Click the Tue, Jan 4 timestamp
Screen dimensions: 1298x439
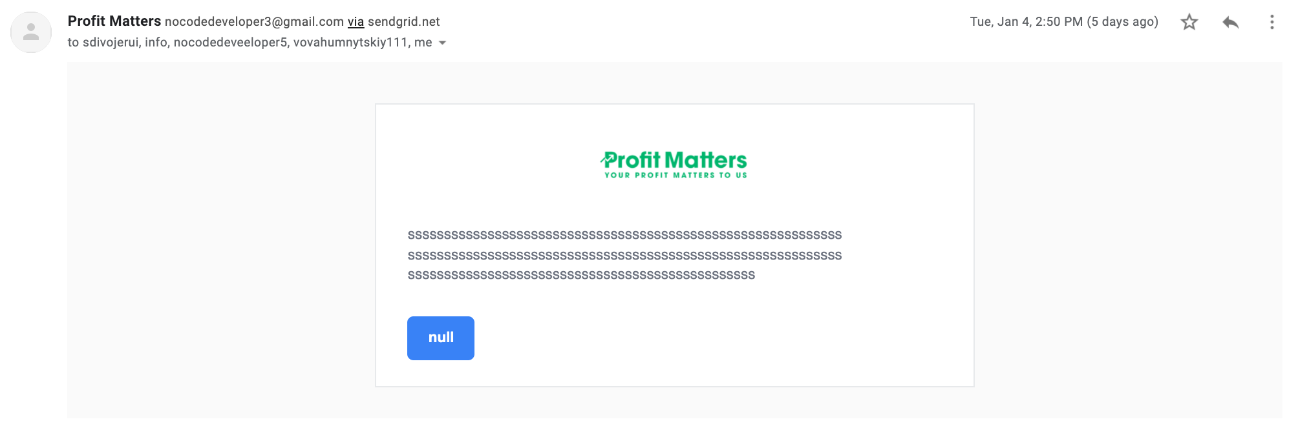1026,22
